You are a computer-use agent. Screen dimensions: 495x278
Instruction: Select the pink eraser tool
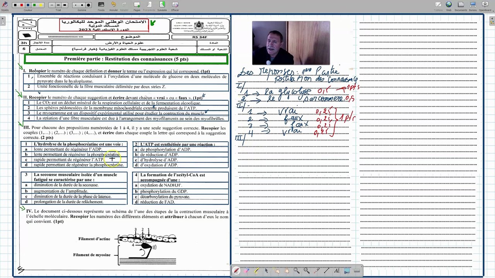click(x=246, y=271)
